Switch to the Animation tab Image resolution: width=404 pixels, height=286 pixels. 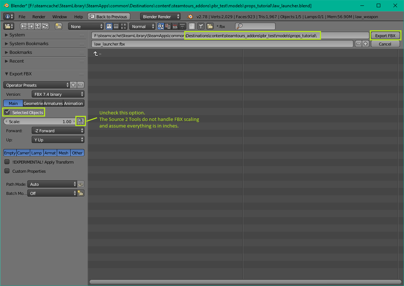click(x=74, y=103)
